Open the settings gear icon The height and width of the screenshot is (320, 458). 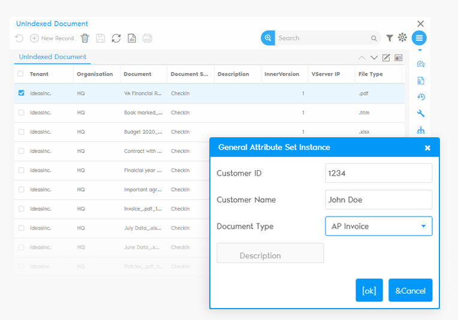[x=402, y=38]
